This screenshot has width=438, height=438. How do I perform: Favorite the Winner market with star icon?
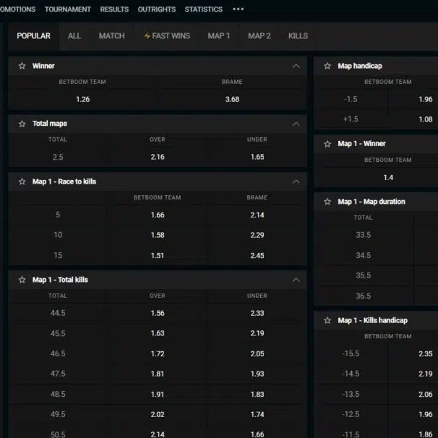22,66
